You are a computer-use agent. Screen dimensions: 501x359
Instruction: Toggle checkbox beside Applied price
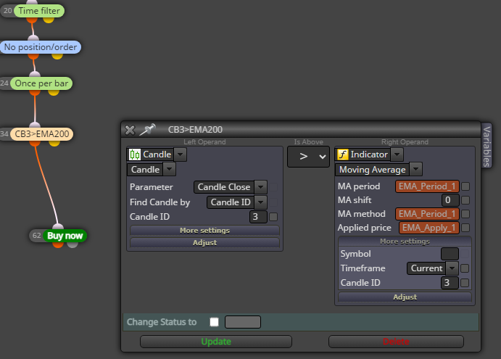(465, 228)
